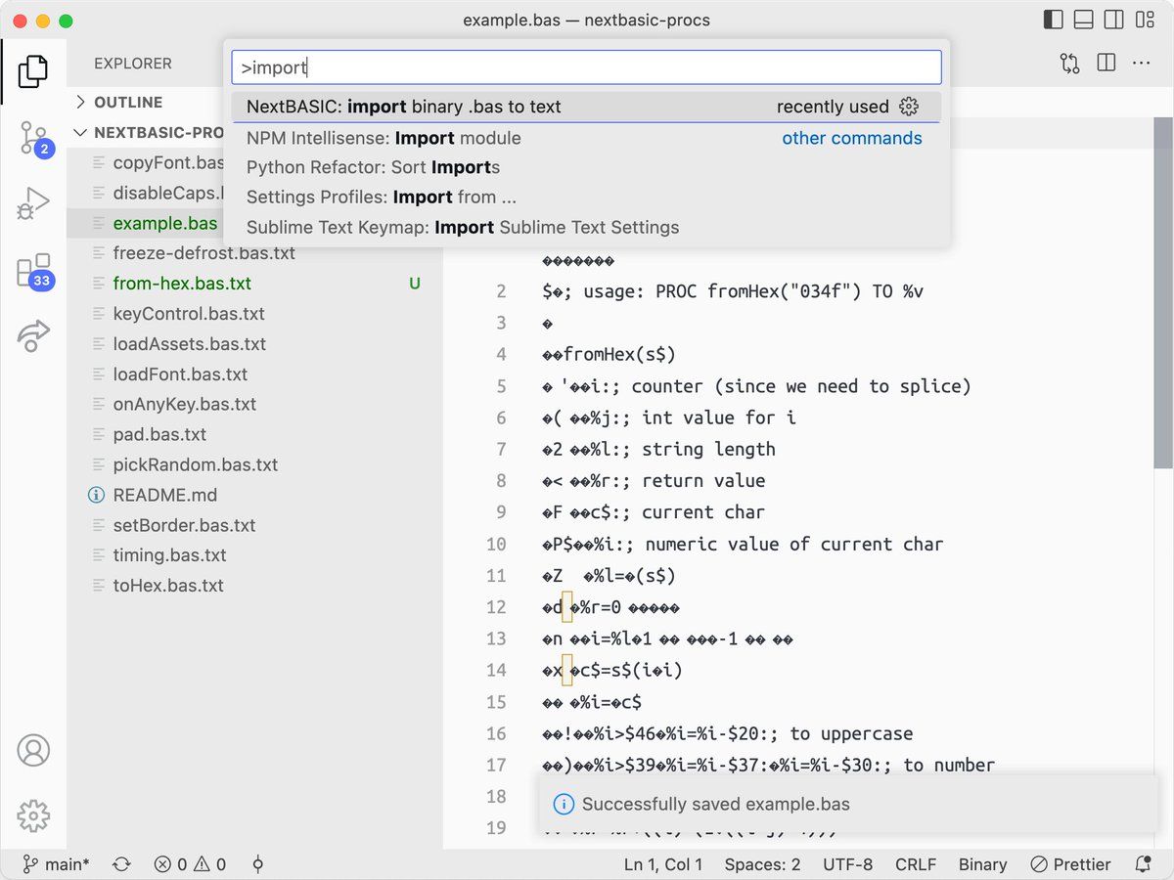Open onAnyKey.bas.txt
The image size is (1174, 880).
185,404
